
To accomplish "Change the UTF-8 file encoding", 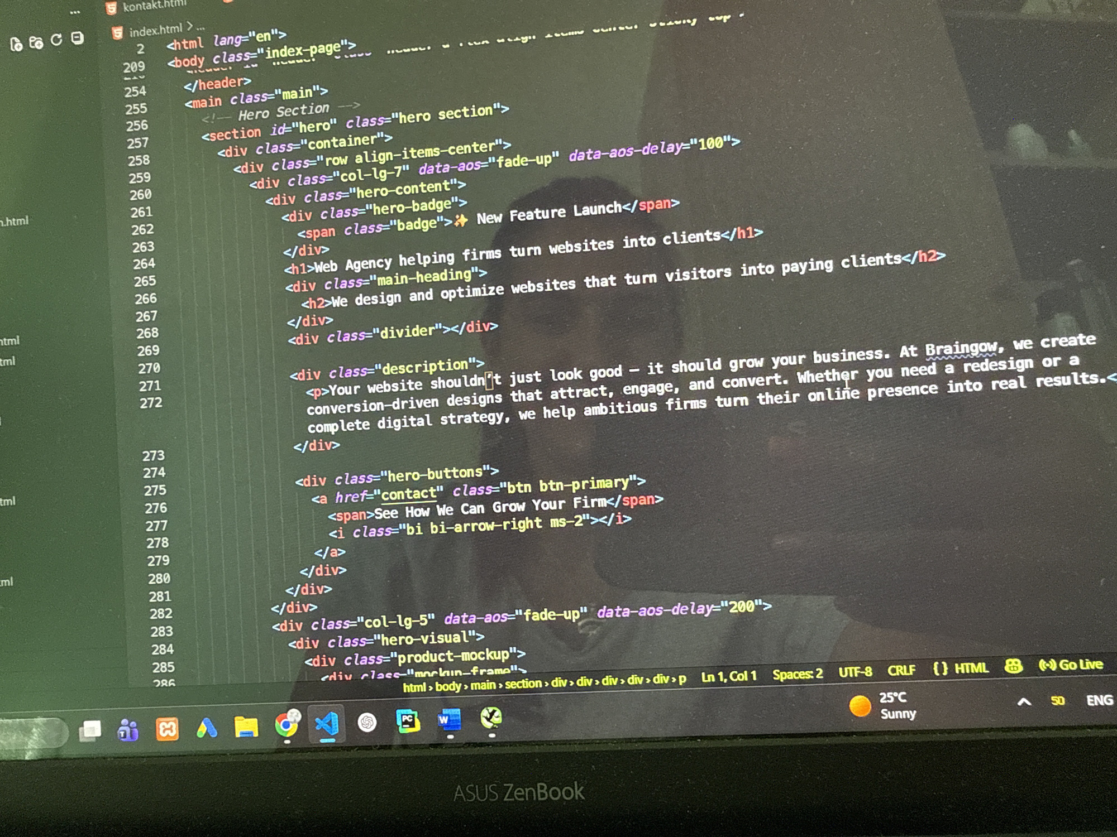I will 855,672.
